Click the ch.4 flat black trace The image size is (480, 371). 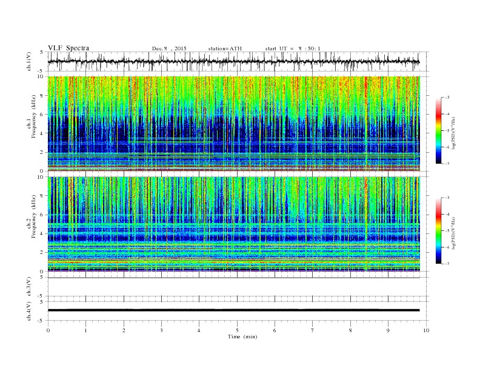tap(233, 310)
